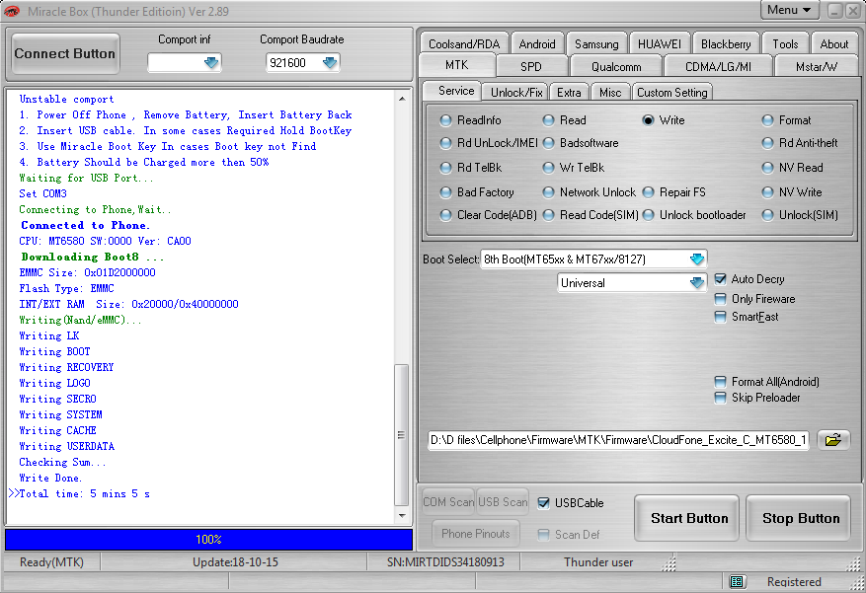This screenshot has width=866, height=593.
Task: Click the log panel scrollbar thumb
Action: coord(402,435)
